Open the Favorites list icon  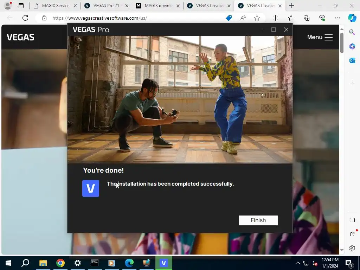tap(291, 18)
